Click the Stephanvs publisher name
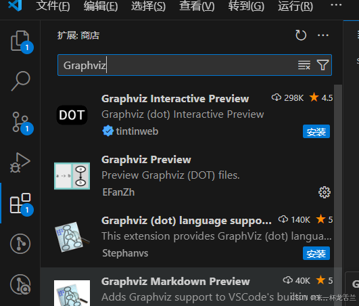The height and width of the screenshot is (306, 359). coord(125,253)
